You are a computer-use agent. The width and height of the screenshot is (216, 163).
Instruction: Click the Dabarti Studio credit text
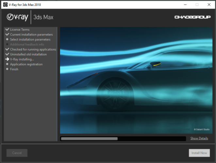pos(202,129)
